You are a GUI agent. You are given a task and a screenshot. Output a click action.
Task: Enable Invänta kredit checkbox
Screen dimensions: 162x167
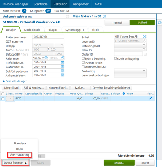(83, 63)
